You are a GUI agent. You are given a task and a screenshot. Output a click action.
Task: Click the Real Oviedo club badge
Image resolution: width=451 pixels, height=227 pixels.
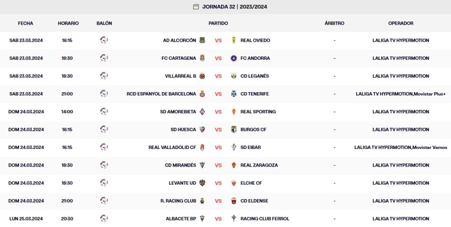[234, 41]
